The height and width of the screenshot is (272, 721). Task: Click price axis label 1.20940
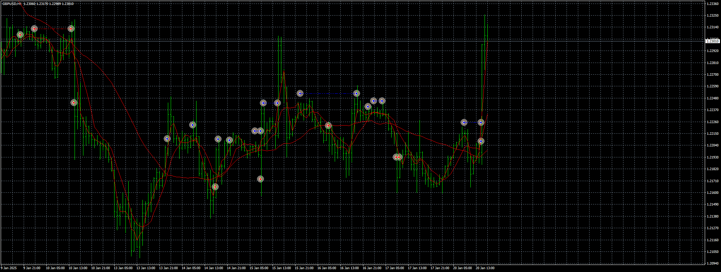712,264
